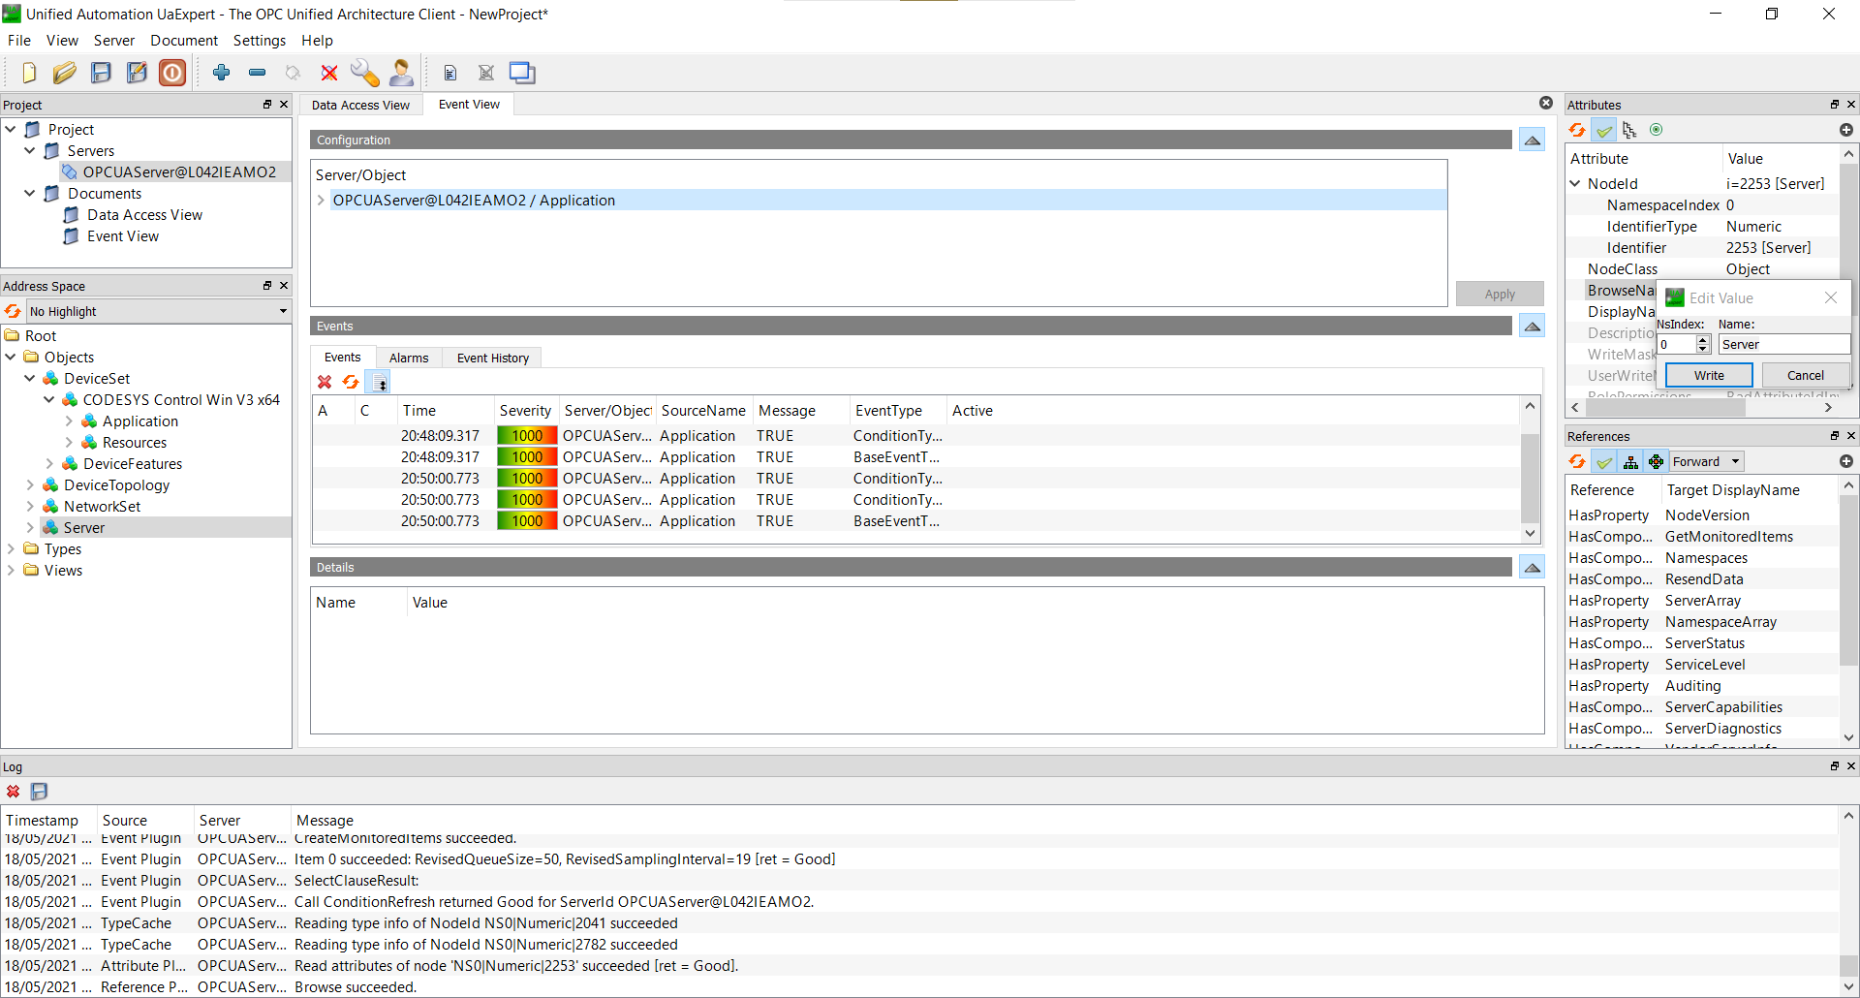The image size is (1860, 998).
Task: Toggle the hierarchy icon in References toolbar
Action: pos(1630,461)
